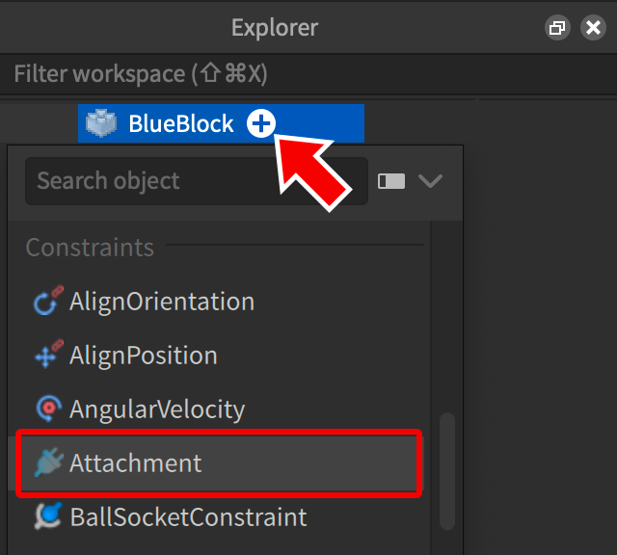
Task: Click the Attachment plug icon
Action: coord(47,462)
